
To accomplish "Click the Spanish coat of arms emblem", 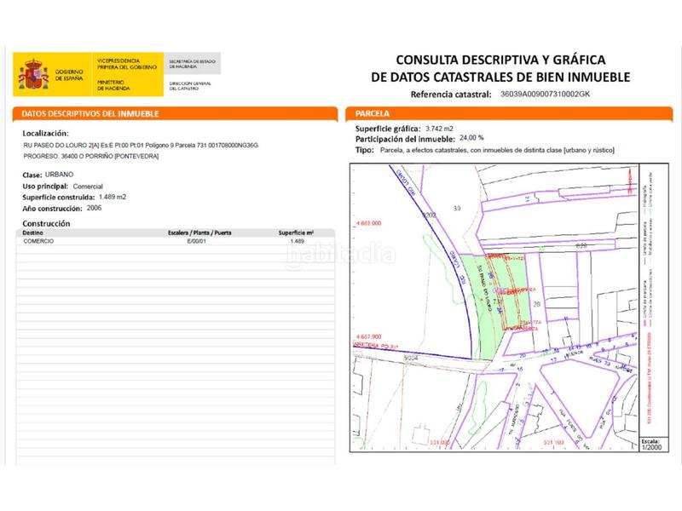I will coord(32,76).
